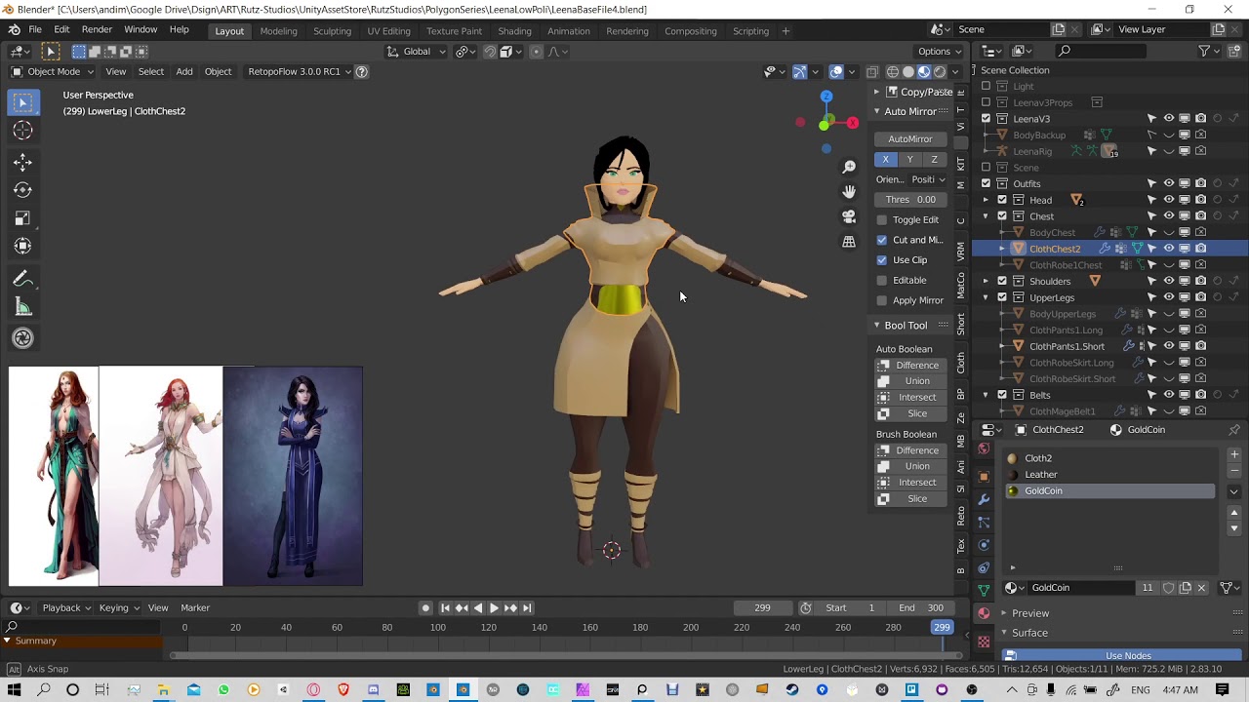Enable wireframe viewport shading
The height and width of the screenshot is (702, 1249).
tap(893, 71)
